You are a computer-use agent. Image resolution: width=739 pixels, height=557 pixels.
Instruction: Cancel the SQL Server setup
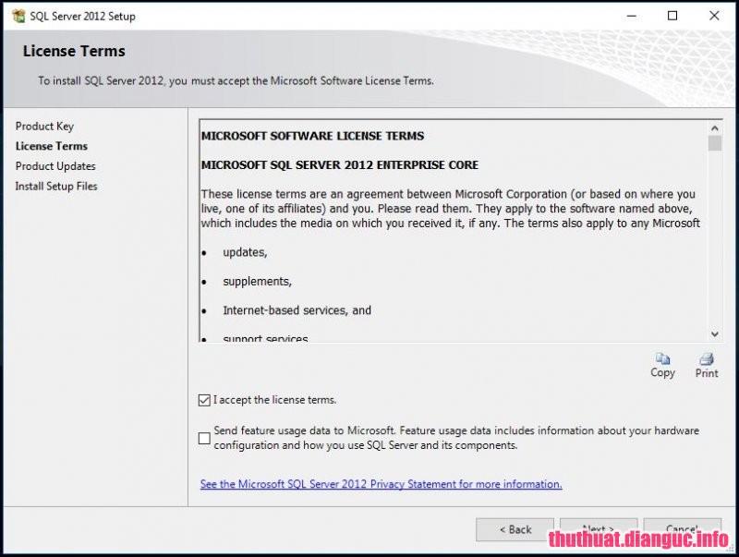(682, 529)
